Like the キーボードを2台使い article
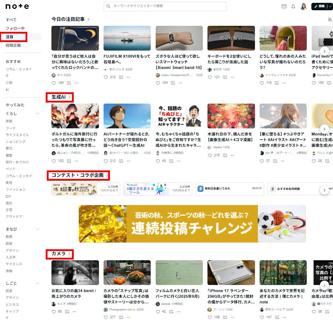Viewport: 333px width, 320px height. click(x=210, y=77)
